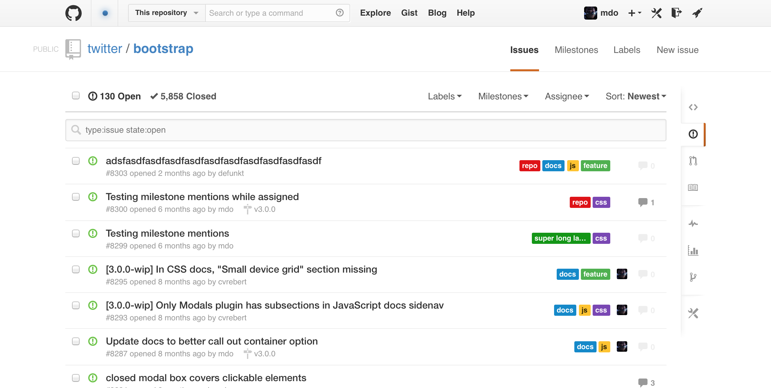Open Blog in the top navigation

(x=437, y=13)
